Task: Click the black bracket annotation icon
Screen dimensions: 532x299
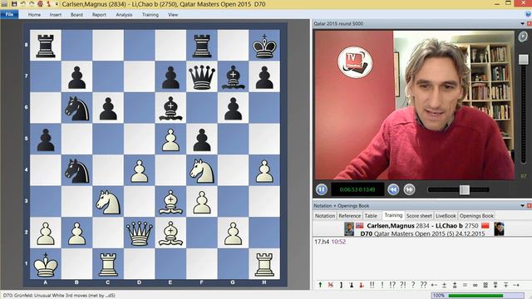Action: (x=341, y=285)
